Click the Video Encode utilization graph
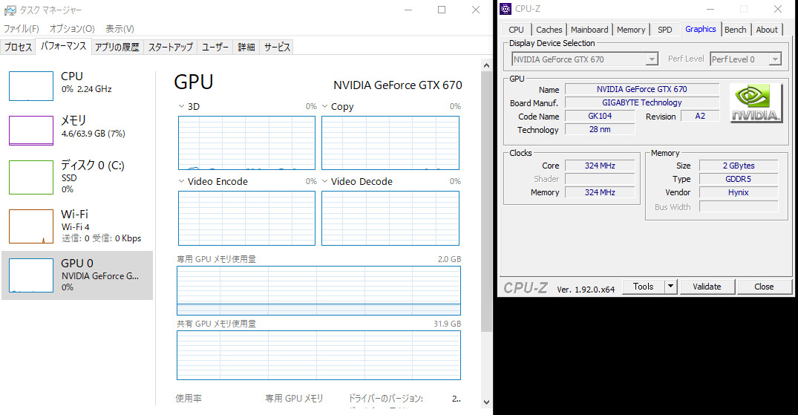Viewport: 798px width, 415px height. [x=247, y=218]
